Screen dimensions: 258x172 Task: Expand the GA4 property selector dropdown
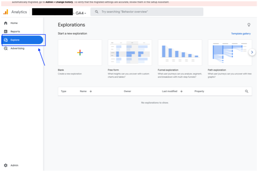coord(81,13)
